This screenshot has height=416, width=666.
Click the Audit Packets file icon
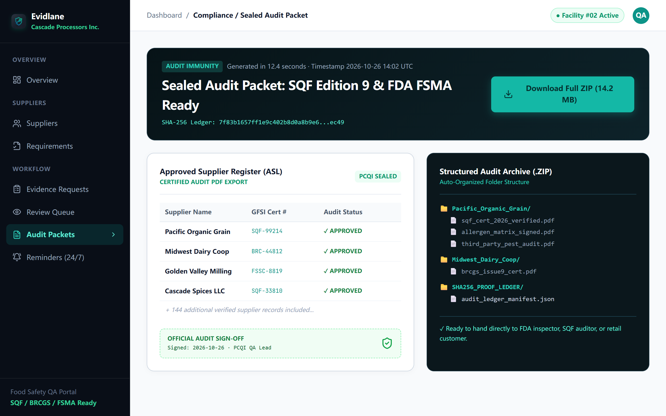pos(17,235)
